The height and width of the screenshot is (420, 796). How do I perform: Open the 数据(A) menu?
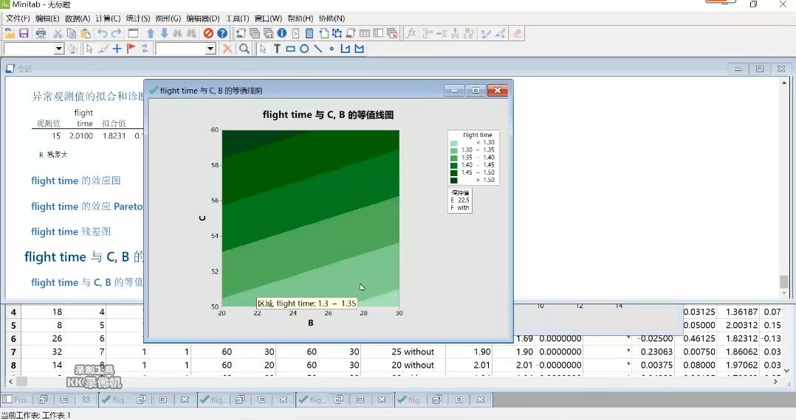click(x=78, y=18)
